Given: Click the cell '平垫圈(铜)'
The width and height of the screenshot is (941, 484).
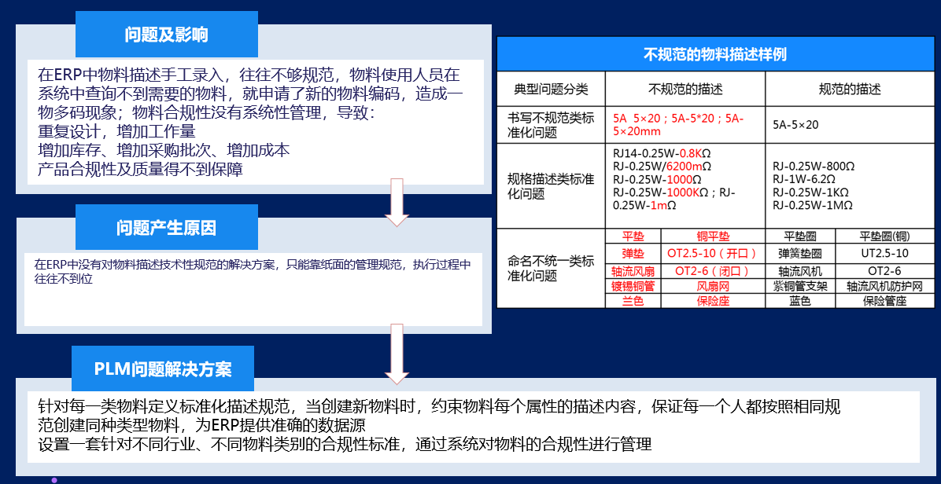Looking at the screenshot, I should point(884,236).
